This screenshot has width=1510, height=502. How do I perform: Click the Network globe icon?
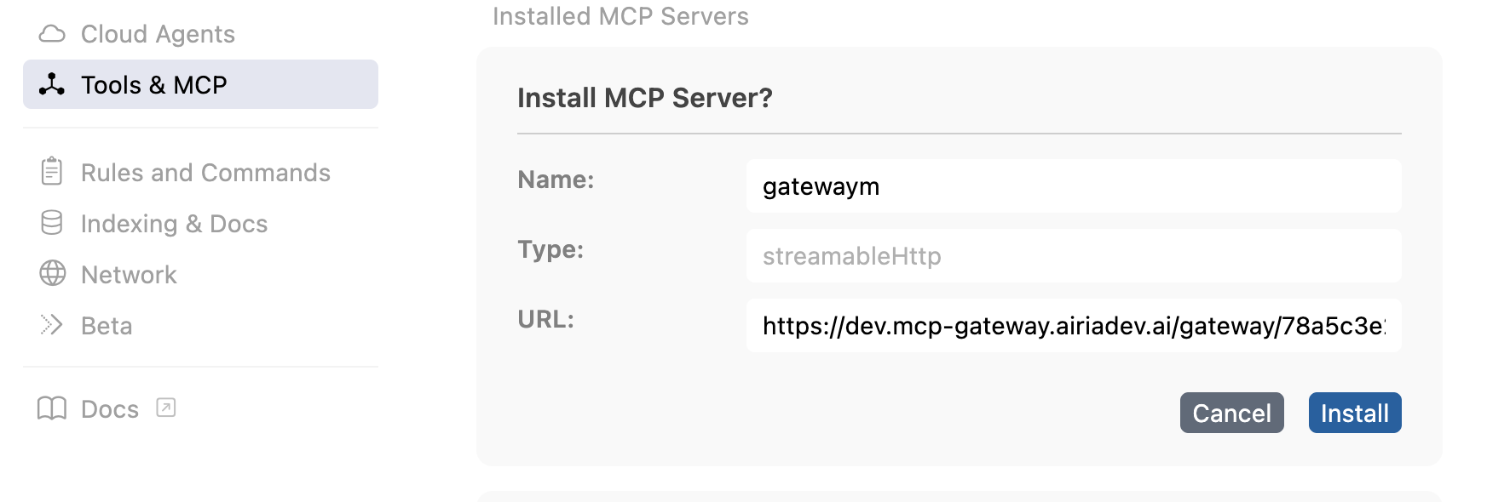coord(52,274)
